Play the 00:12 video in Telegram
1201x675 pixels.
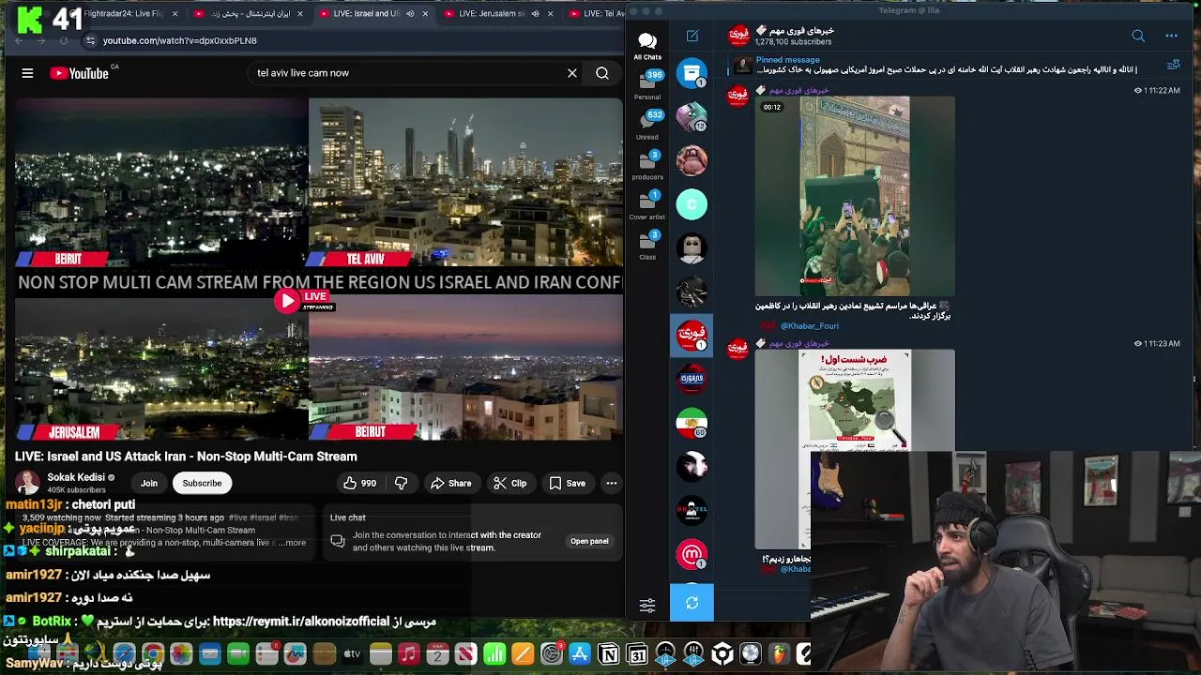[855, 196]
